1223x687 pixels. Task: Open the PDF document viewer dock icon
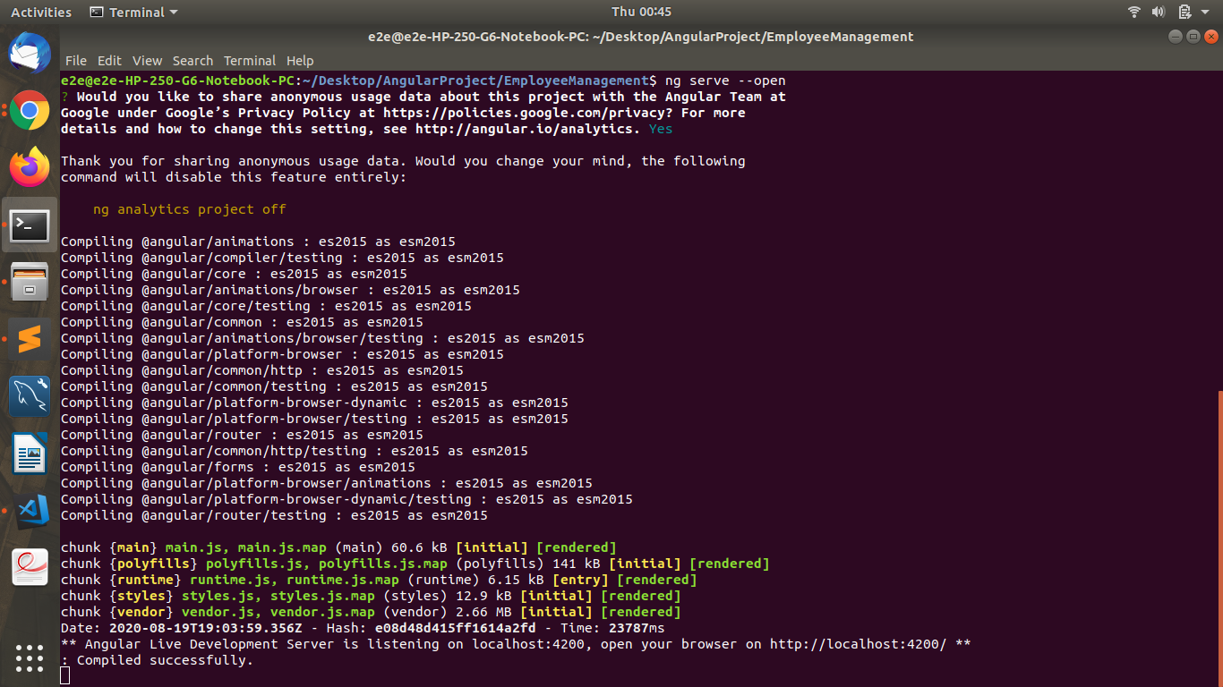[x=30, y=568]
